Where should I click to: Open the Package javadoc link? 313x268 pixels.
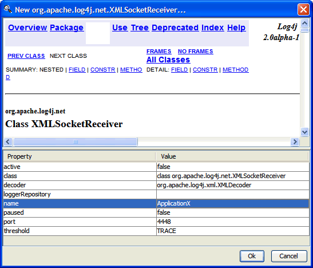[x=67, y=27]
